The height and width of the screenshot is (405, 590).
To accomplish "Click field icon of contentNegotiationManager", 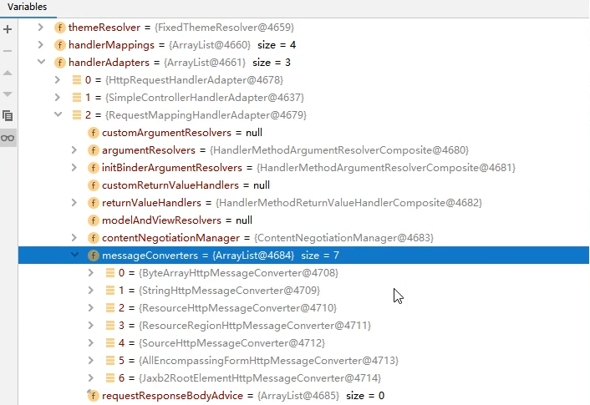I will tap(93, 238).
